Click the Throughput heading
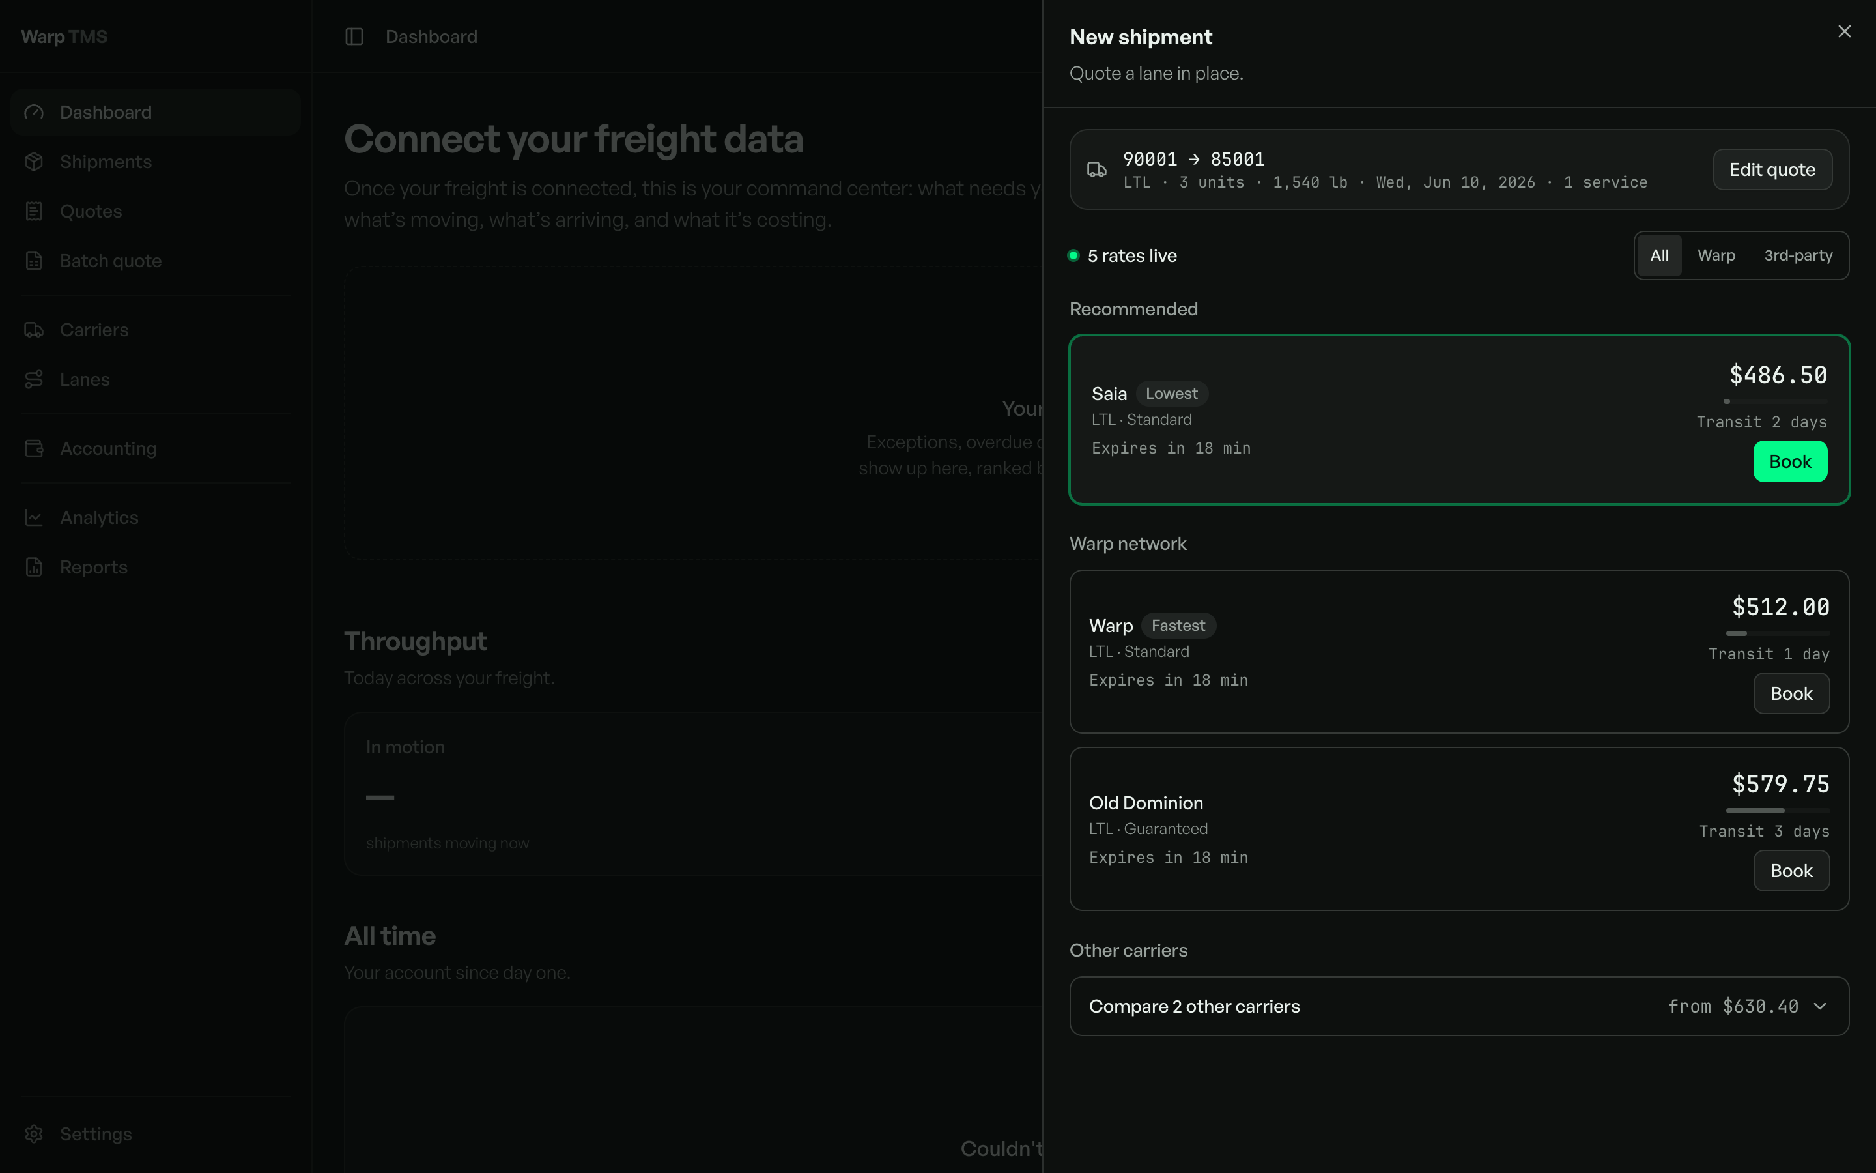This screenshot has width=1876, height=1173. (416, 642)
